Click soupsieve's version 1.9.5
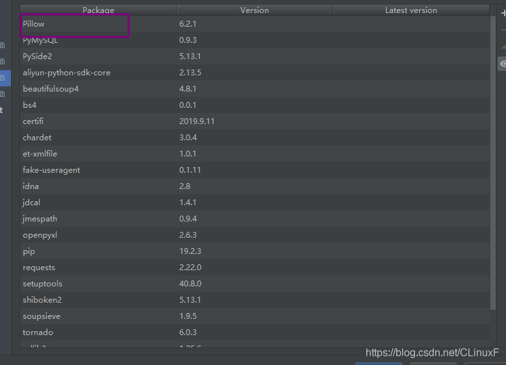506x365 pixels. [x=188, y=316]
